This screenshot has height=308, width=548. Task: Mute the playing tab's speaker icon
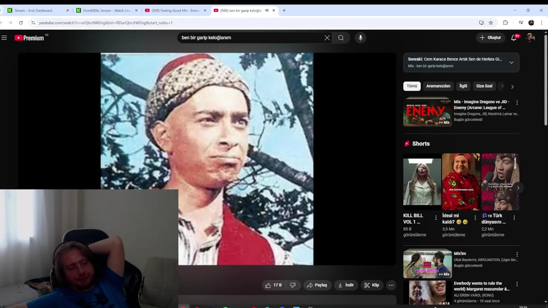pyautogui.click(x=267, y=10)
